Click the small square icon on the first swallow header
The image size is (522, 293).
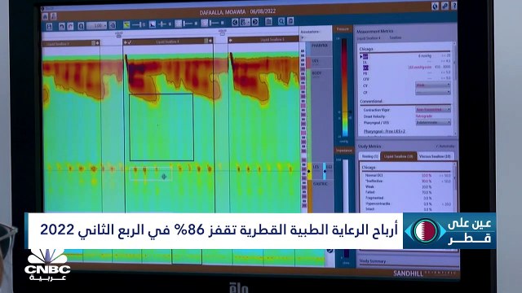[93, 43]
